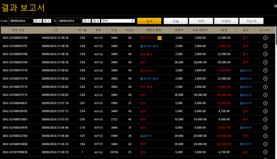Replay round for BAC-63168022784

tap(265, 136)
